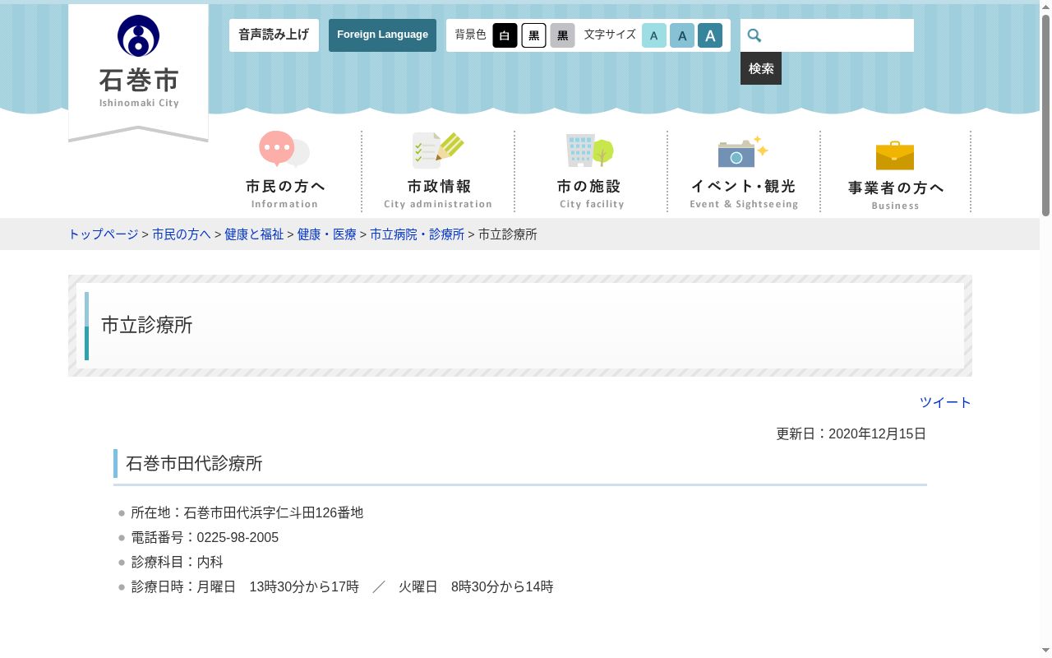Open the 事業者の方へ Business menu label
The image size is (1052, 658).
pyautogui.click(x=896, y=196)
